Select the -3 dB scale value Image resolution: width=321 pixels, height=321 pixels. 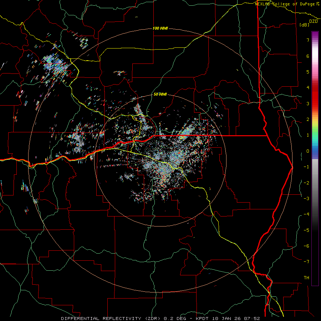[306, 199]
